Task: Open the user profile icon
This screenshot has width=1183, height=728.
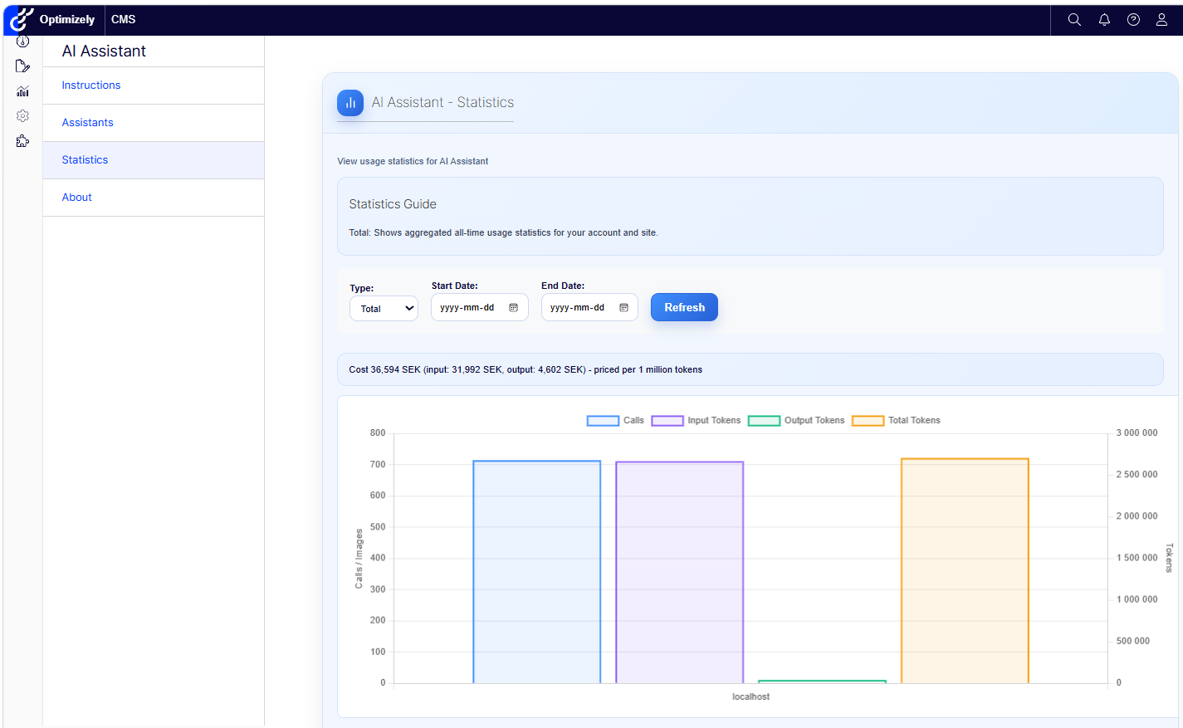Action: (x=1161, y=20)
